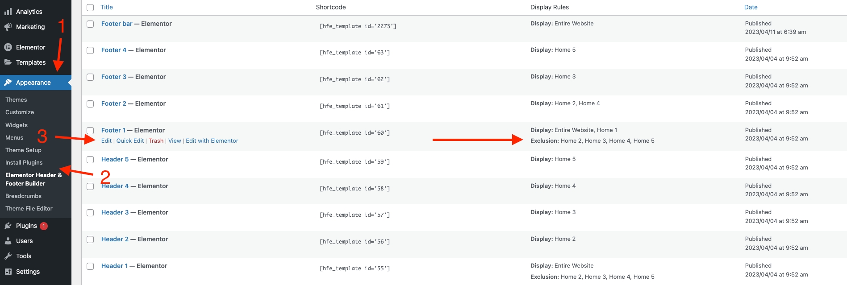
Task: Click Edit with Elementor for Footer 1
Action: 212,141
